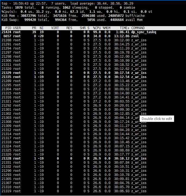Click time value 1:06.41
This screenshot has width=186, height=196.
coord(123,32)
